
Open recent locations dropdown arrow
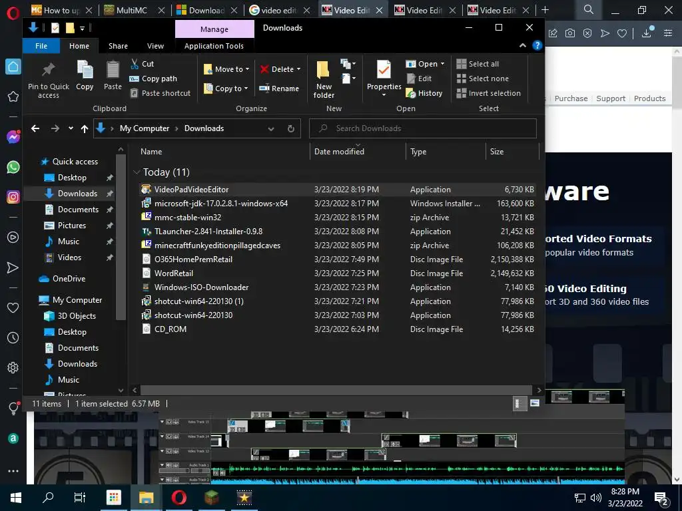click(x=71, y=128)
